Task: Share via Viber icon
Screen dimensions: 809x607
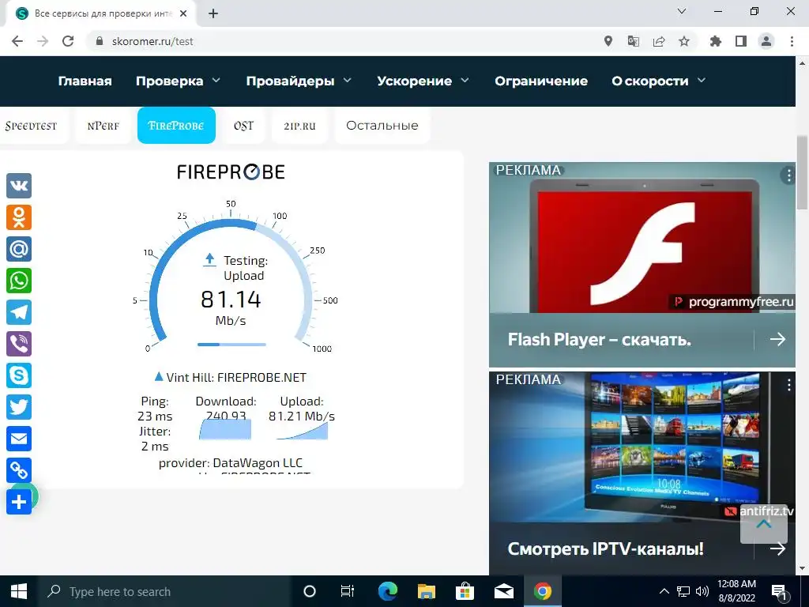Action: click(19, 344)
